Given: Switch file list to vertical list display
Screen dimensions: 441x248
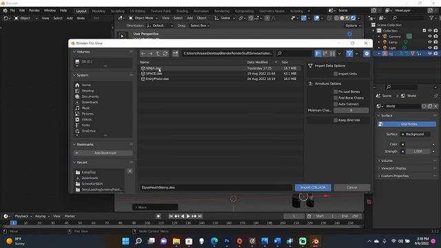Looking at the screenshot, I should [x=318, y=54].
